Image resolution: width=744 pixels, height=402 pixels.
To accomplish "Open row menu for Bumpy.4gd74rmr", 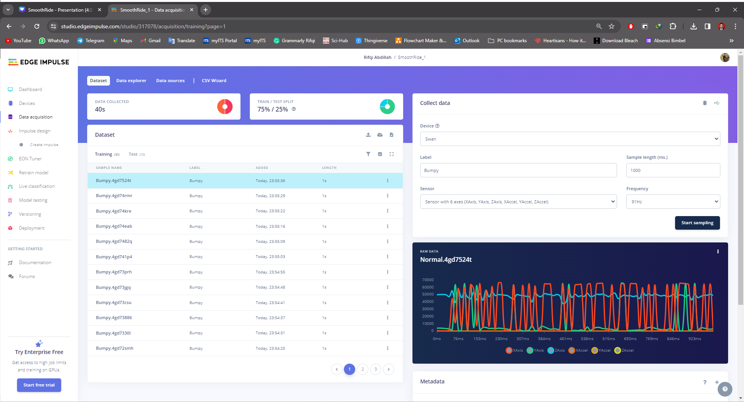I will coord(387,196).
